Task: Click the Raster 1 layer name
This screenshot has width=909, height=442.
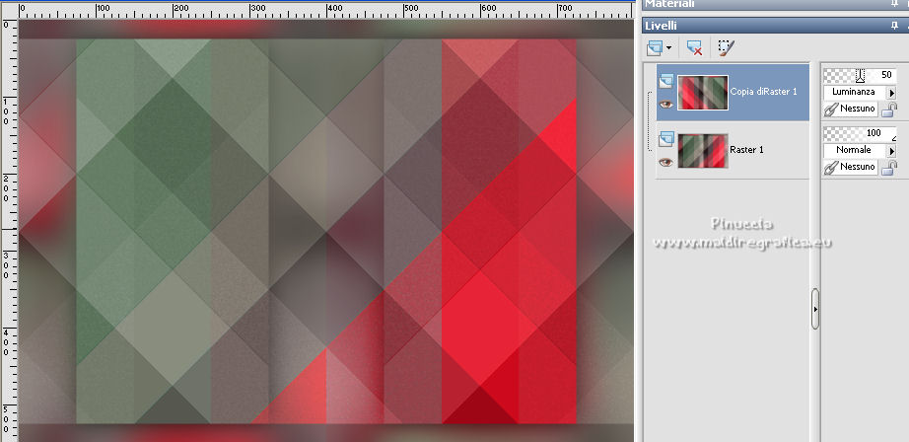Action: (x=746, y=150)
